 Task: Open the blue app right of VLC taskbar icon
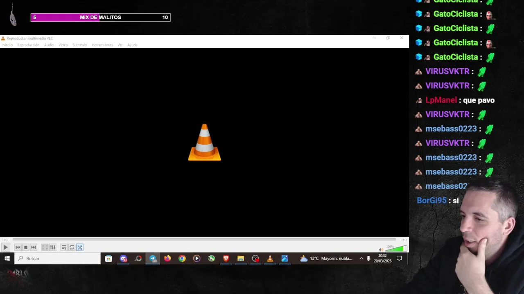[x=285, y=258]
